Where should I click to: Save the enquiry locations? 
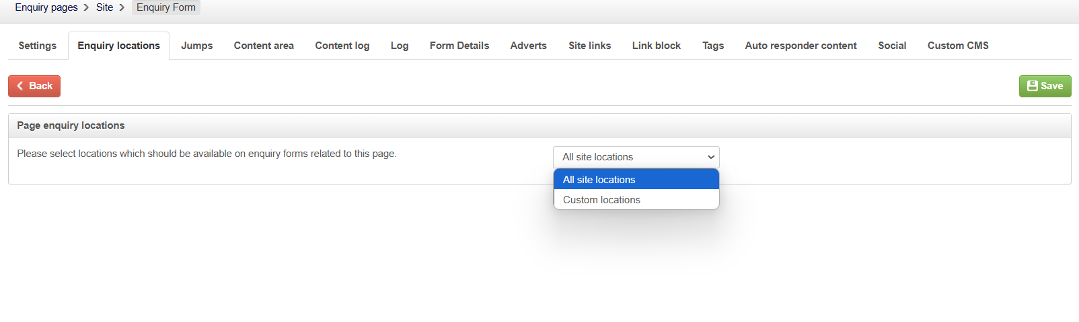click(1045, 86)
